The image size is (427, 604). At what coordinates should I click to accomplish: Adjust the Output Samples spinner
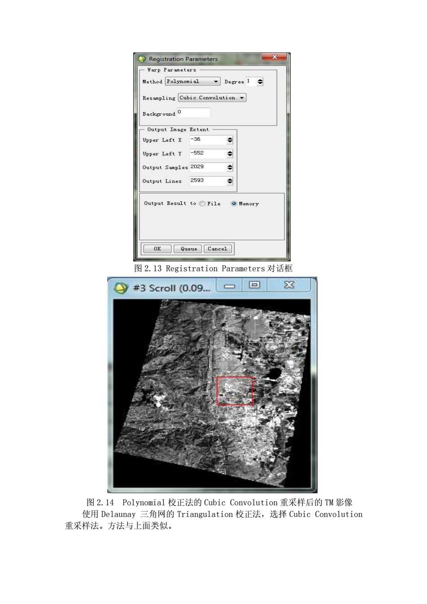(x=230, y=167)
